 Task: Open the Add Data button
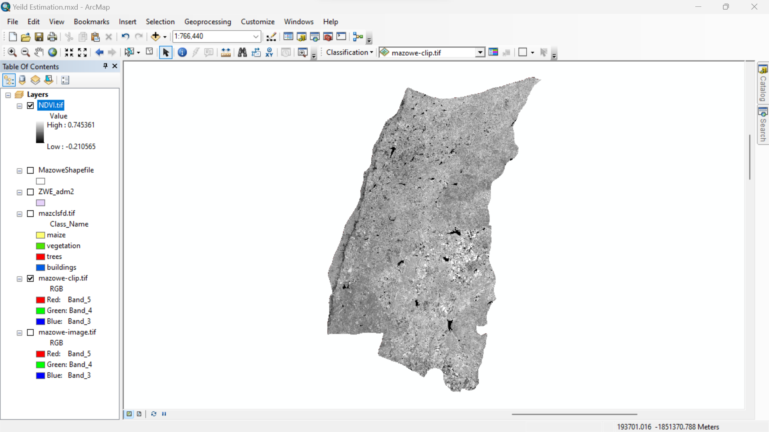click(155, 37)
